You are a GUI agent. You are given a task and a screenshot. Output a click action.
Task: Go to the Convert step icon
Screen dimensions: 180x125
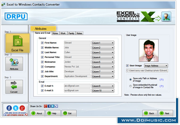pyautogui.click(x=14, y=87)
